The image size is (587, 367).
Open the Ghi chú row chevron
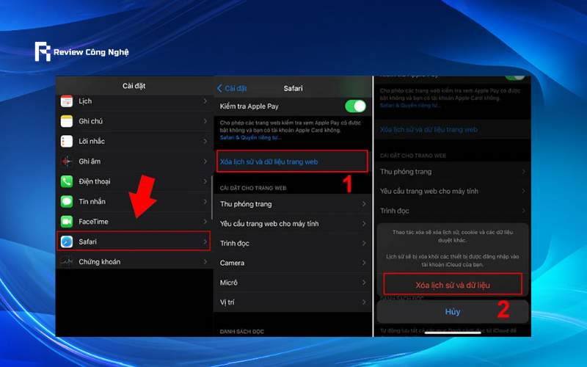(205, 121)
